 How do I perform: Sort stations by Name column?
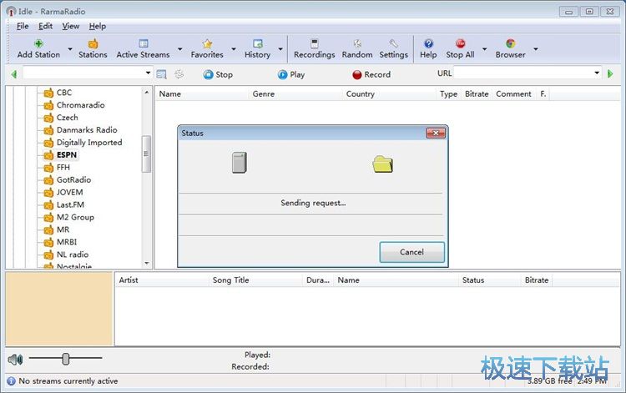pyautogui.click(x=202, y=94)
